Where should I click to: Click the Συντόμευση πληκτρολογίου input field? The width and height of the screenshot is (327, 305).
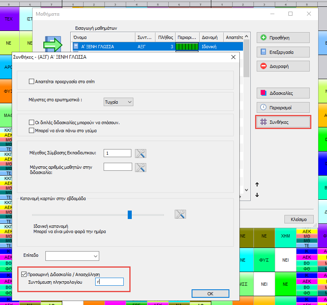pyautogui.click(x=109, y=282)
